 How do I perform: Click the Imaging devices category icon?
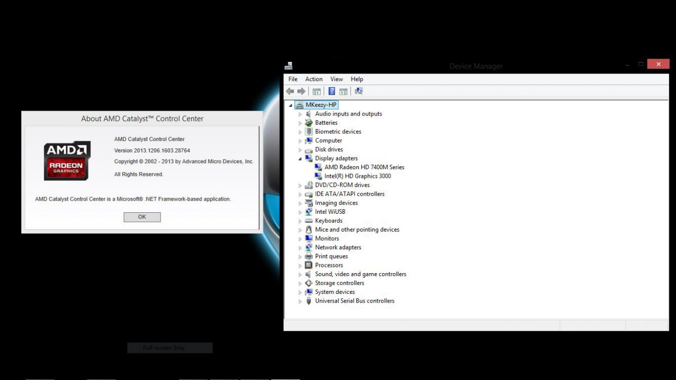[x=309, y=203]
